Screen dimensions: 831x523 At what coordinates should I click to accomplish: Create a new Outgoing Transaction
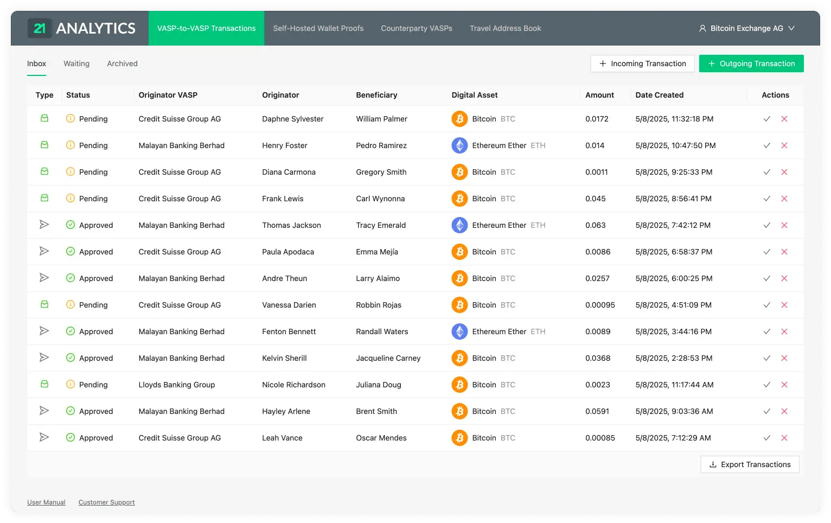click(751, 63)
